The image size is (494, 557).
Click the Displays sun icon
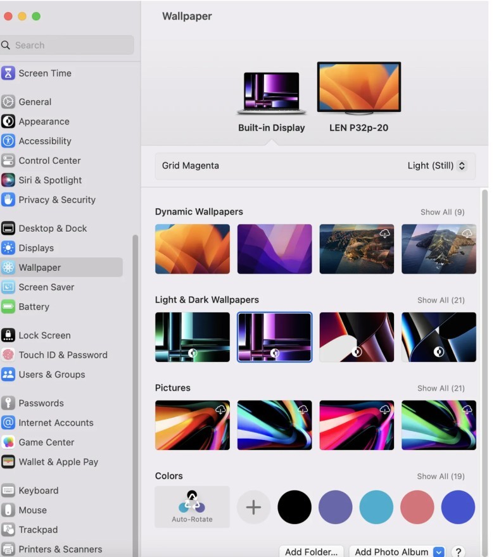tap(8, 248)
